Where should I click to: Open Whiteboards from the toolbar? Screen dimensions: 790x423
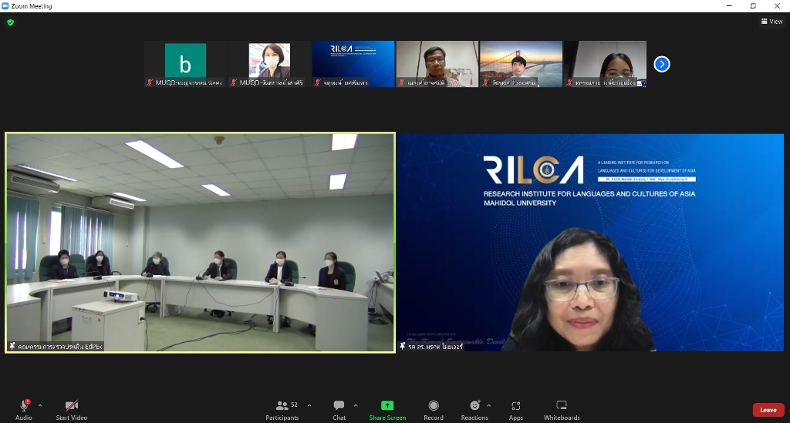point(562,405)
